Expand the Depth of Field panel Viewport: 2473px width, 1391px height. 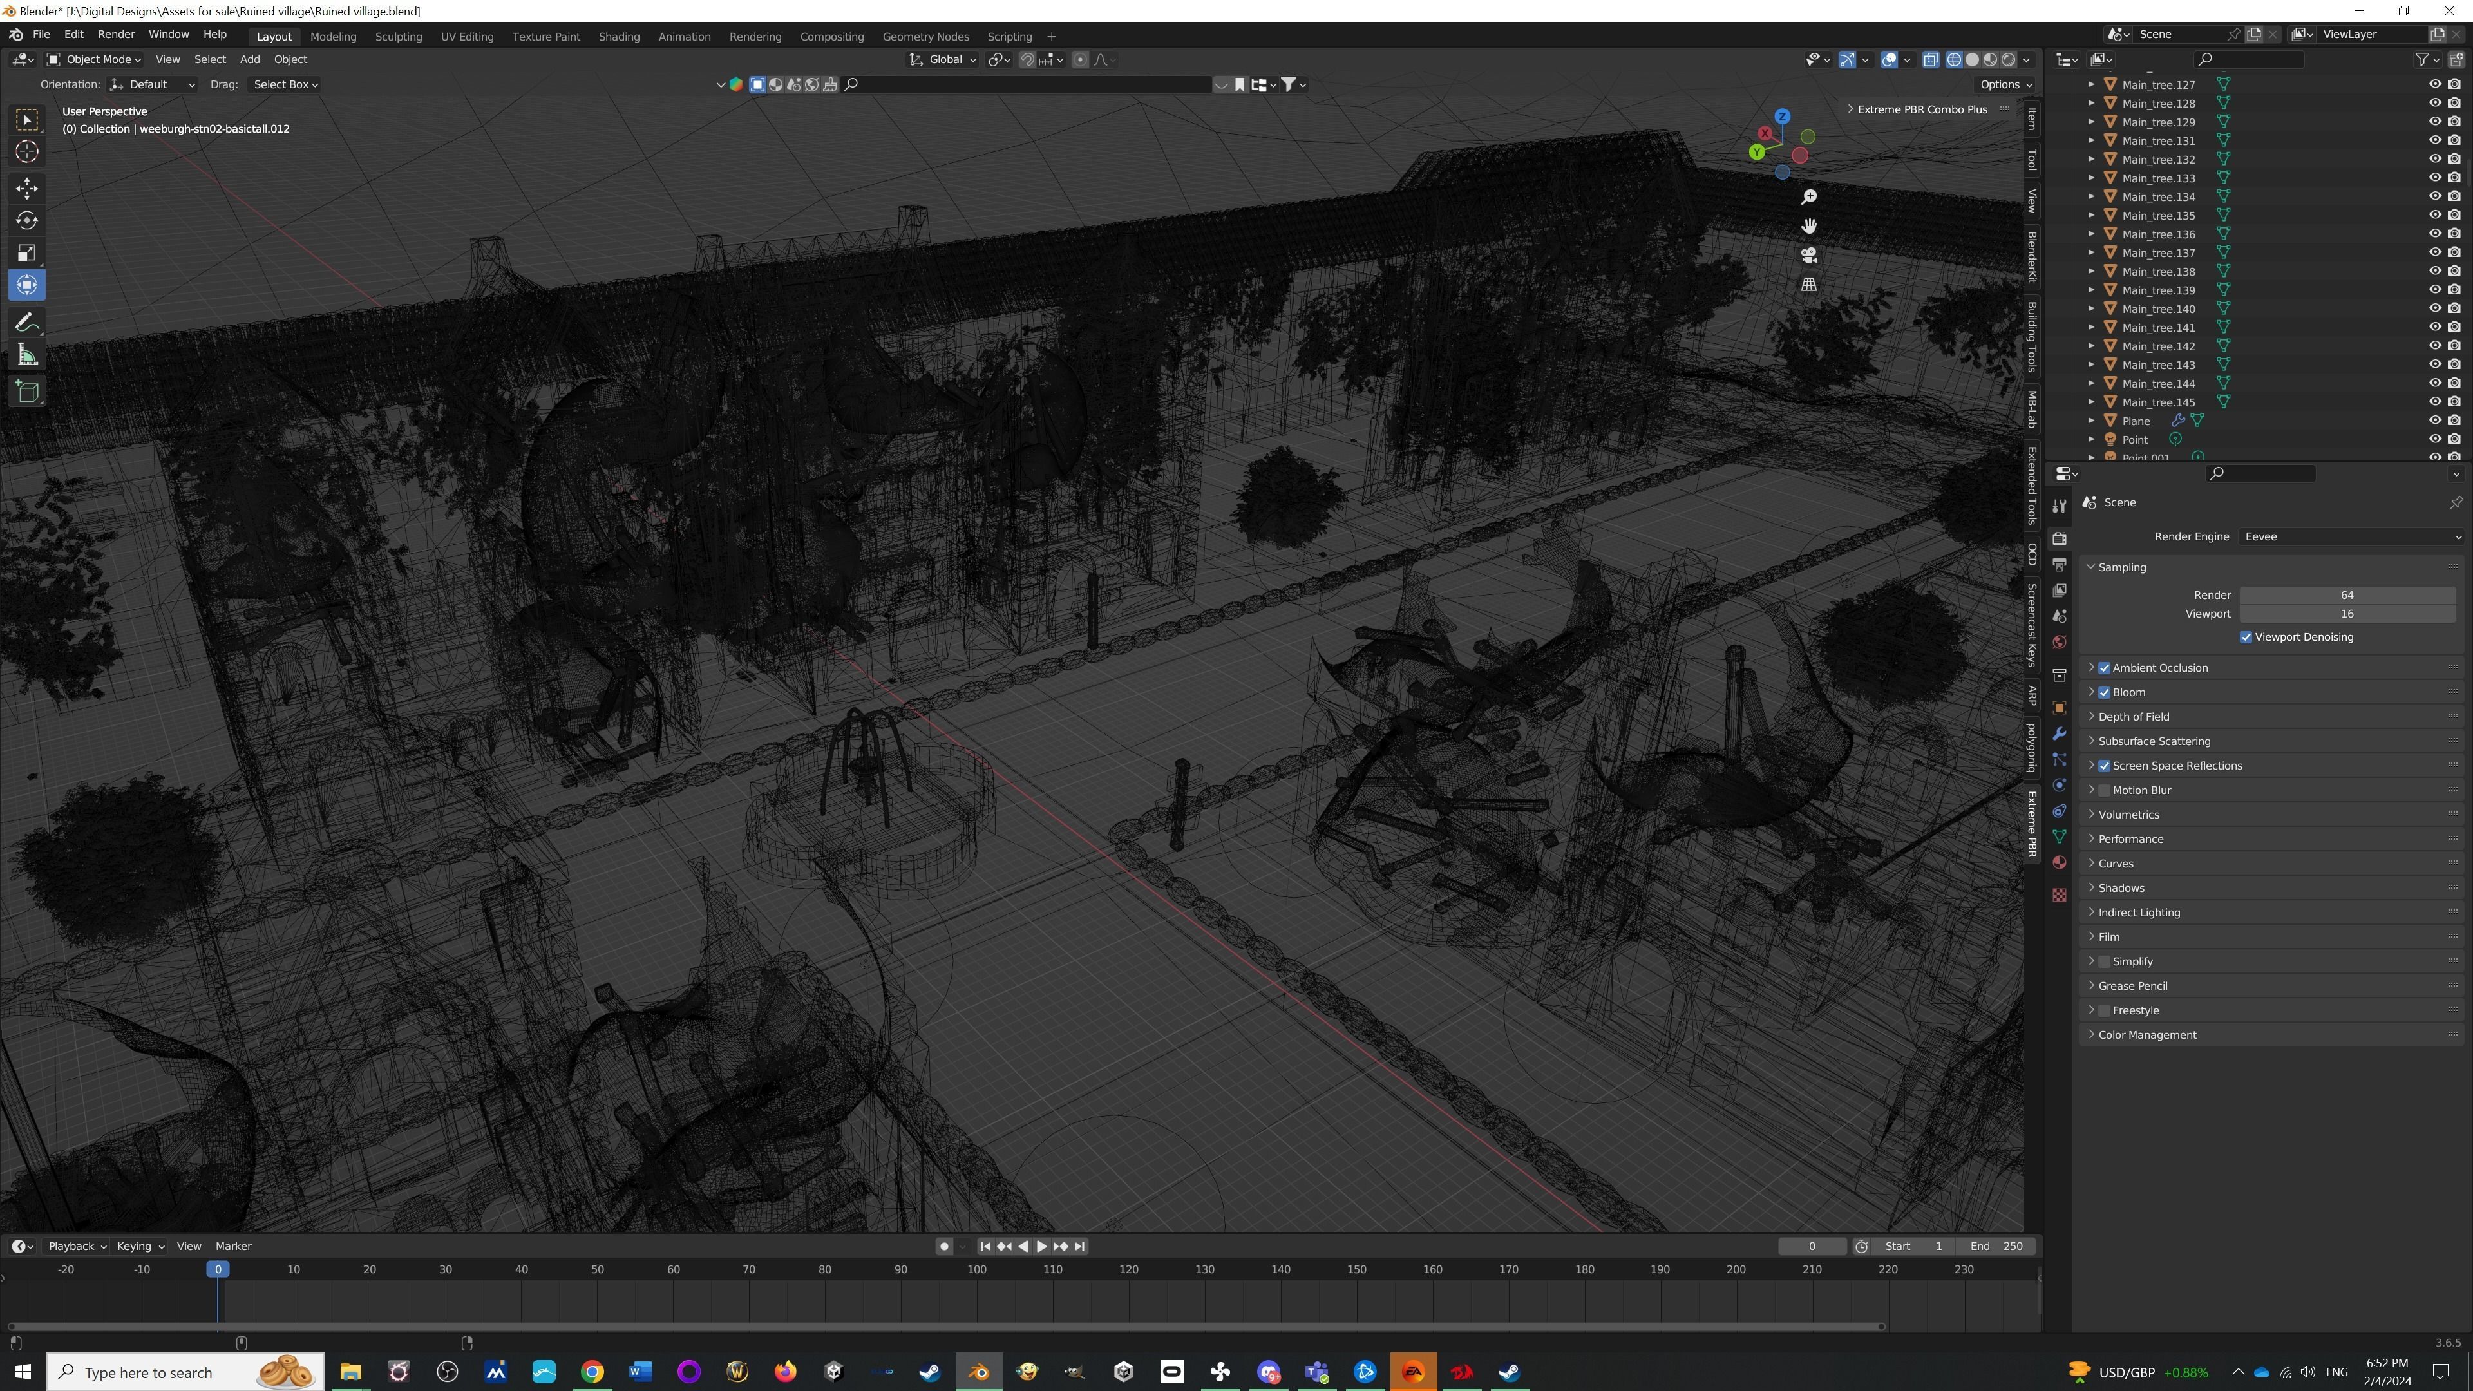2133,717
